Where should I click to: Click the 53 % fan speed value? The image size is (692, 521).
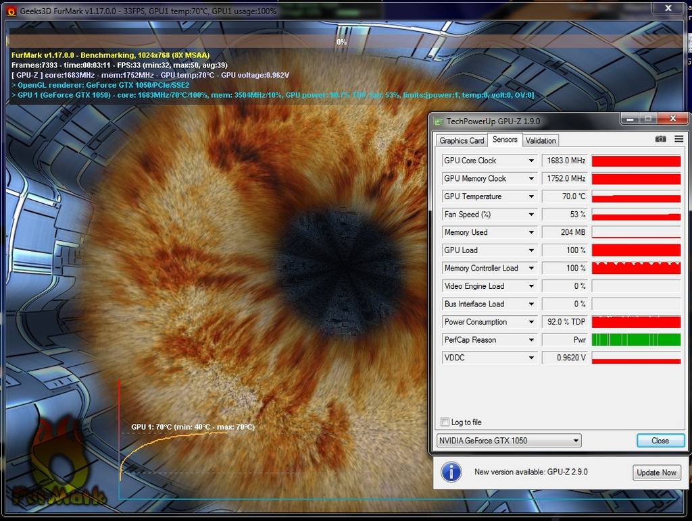(565, 214)
